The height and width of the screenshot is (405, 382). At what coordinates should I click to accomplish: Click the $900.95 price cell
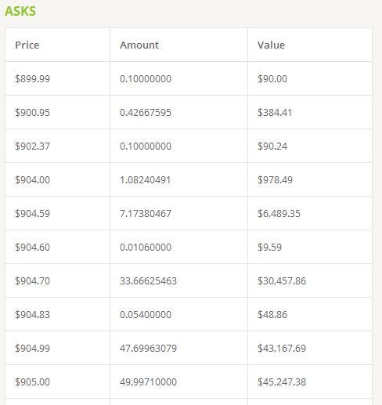(x=32, y=112)
